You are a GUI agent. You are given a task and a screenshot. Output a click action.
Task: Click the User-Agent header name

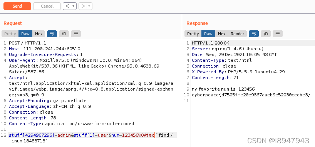22,60
